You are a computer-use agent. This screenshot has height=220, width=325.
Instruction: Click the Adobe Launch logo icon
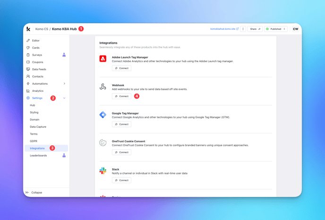pos(103,59)
